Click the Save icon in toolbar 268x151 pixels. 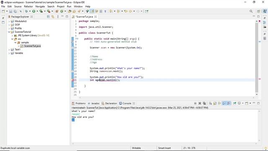[10, 11]
